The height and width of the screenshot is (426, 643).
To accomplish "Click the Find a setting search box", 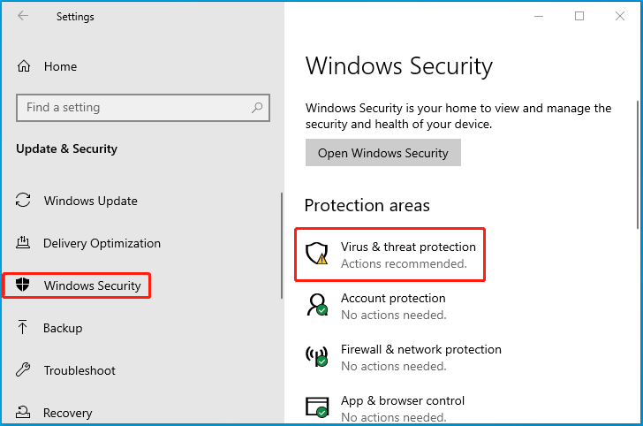I will click(x=132, y=108).
